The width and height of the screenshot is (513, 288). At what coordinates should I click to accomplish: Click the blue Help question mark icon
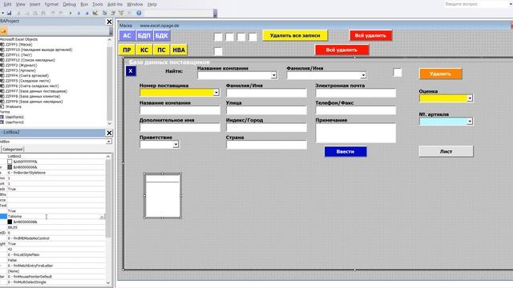(x=139, y=13)
